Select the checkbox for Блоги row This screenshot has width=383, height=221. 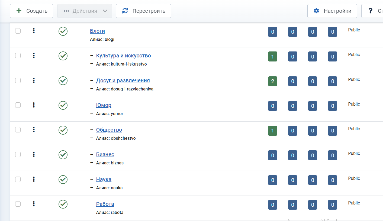pos(18,31)
